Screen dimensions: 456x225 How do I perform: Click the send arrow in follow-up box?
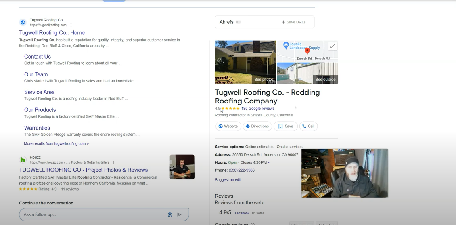coord(180,214)
